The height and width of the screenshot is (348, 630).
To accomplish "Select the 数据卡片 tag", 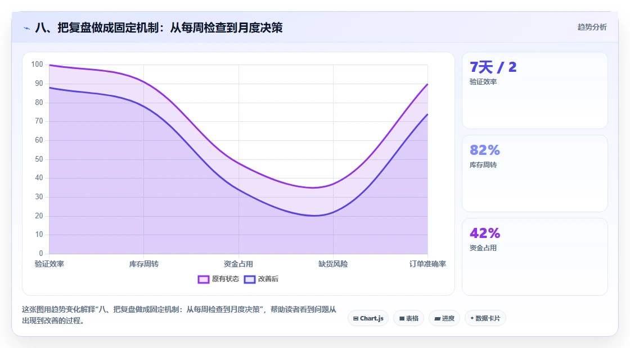I will pos(485,318).
